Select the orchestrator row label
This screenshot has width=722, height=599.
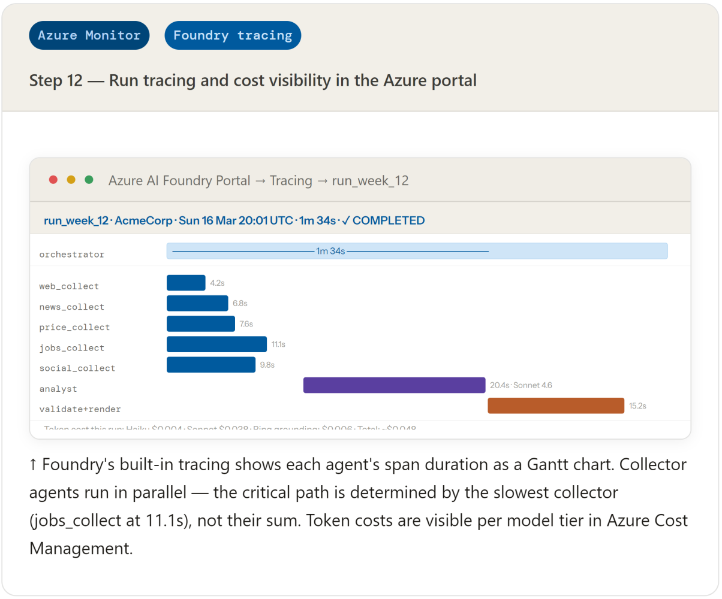pos(72,255)
